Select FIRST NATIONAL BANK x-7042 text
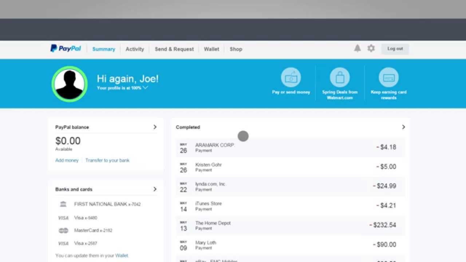This screenshot has width=466, height=262. pyautogui.click(x=107, y=204)
